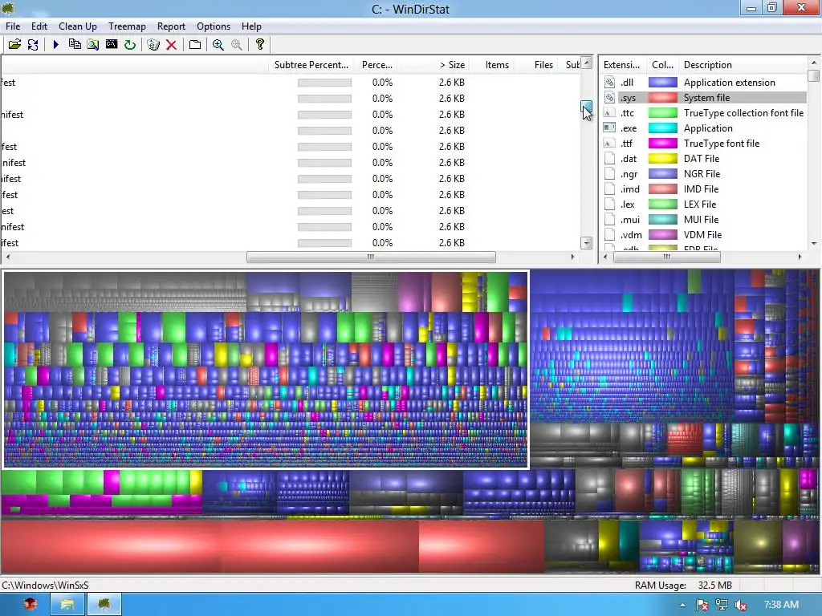Show hidden tray icons arrow
Image resolution: width=822 pixels, height=616 pixels.
[x=682, y=605]
